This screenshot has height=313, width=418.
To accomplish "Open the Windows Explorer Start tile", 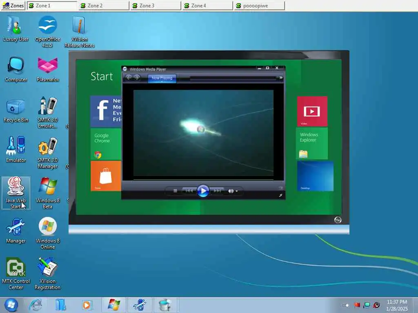I will [x=312, y=144].
